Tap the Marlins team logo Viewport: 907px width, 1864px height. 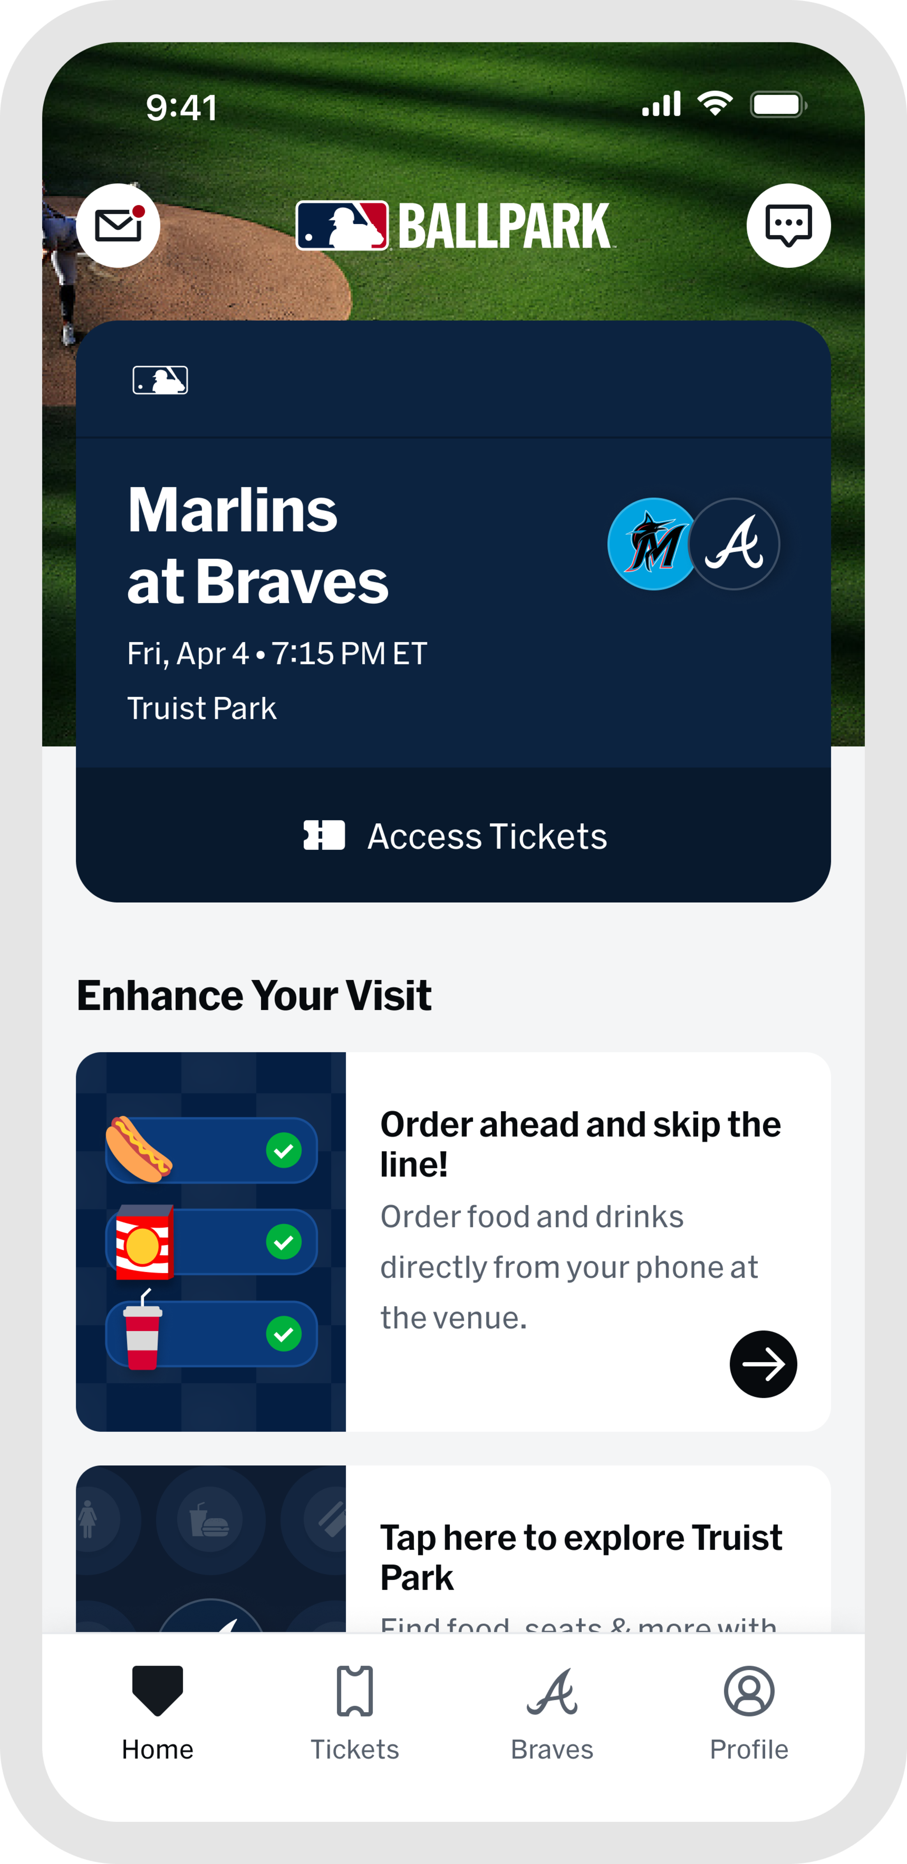[x=652, y=544]
